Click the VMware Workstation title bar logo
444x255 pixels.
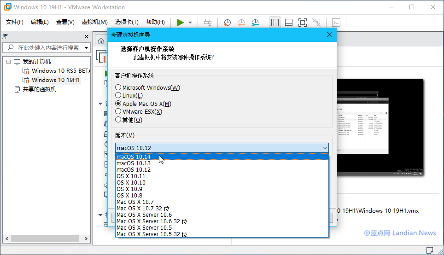click(x=8, y=7)
